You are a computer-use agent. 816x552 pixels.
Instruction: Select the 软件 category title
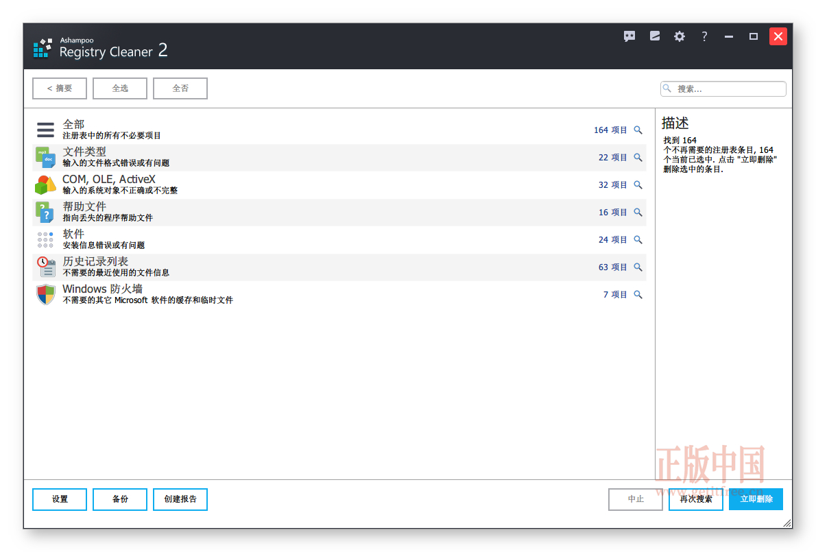click(x=73, y=234)
